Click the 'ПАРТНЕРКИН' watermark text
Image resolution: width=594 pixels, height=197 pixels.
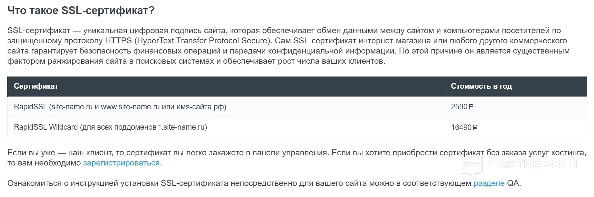tap(532, 164)
